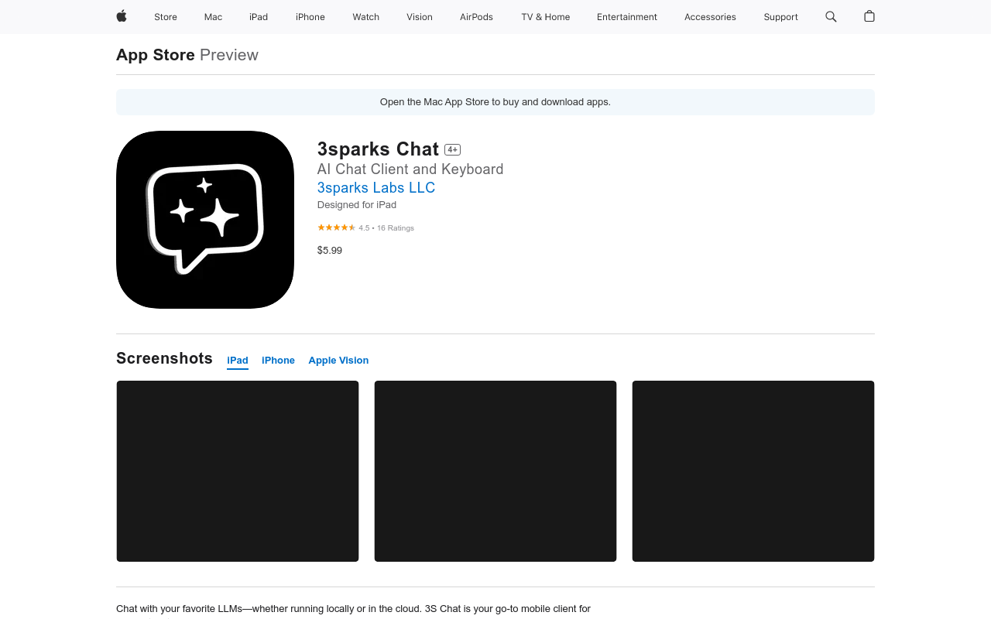This screenshot has width=991, height=619.
Task: Select Watch in the navigation bar
Action: [x=366, y=17]
